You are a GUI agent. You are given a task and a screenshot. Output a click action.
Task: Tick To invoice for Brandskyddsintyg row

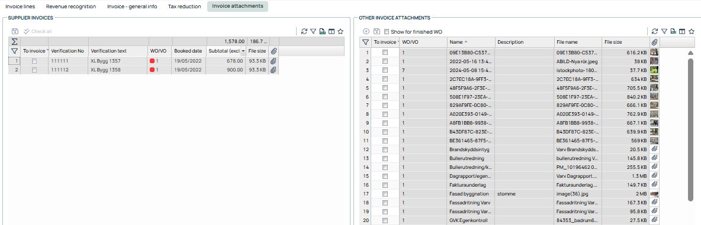coord(385,149)
